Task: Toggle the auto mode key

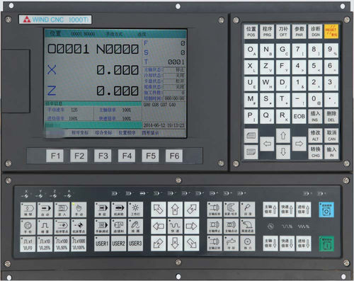Action: click(45, 210)
